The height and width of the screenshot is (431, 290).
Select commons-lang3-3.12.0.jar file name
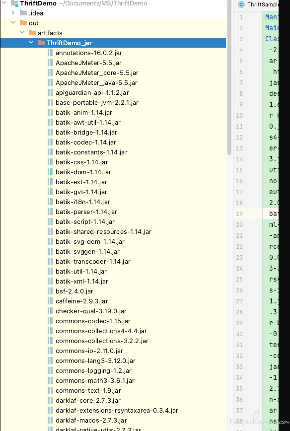(x=95, y=360)
